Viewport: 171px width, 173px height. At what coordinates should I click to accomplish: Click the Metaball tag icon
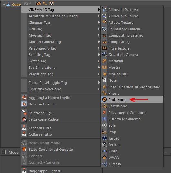tap(104, 61)
